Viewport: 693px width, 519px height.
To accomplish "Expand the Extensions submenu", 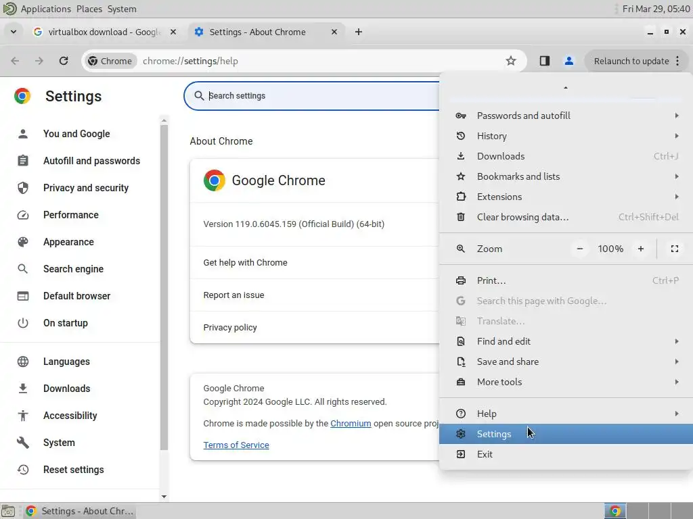I will coord(566,197).
